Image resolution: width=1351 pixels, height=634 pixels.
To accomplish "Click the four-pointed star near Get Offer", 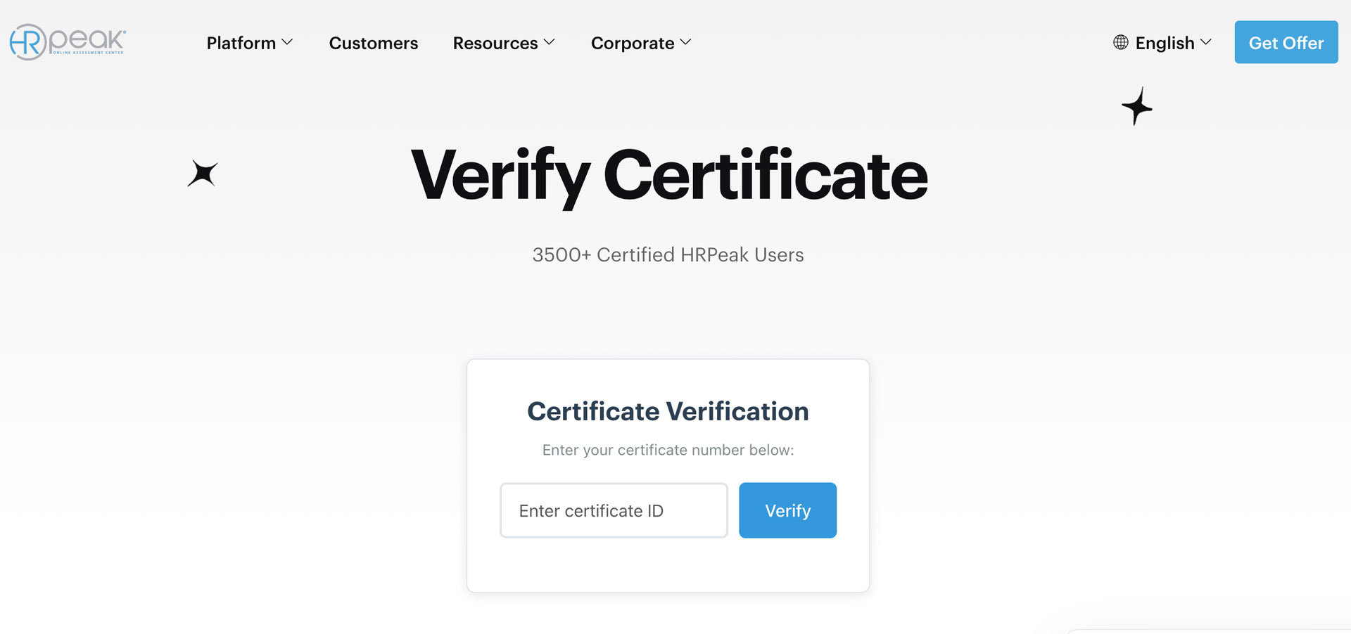I will point(1137,107).
